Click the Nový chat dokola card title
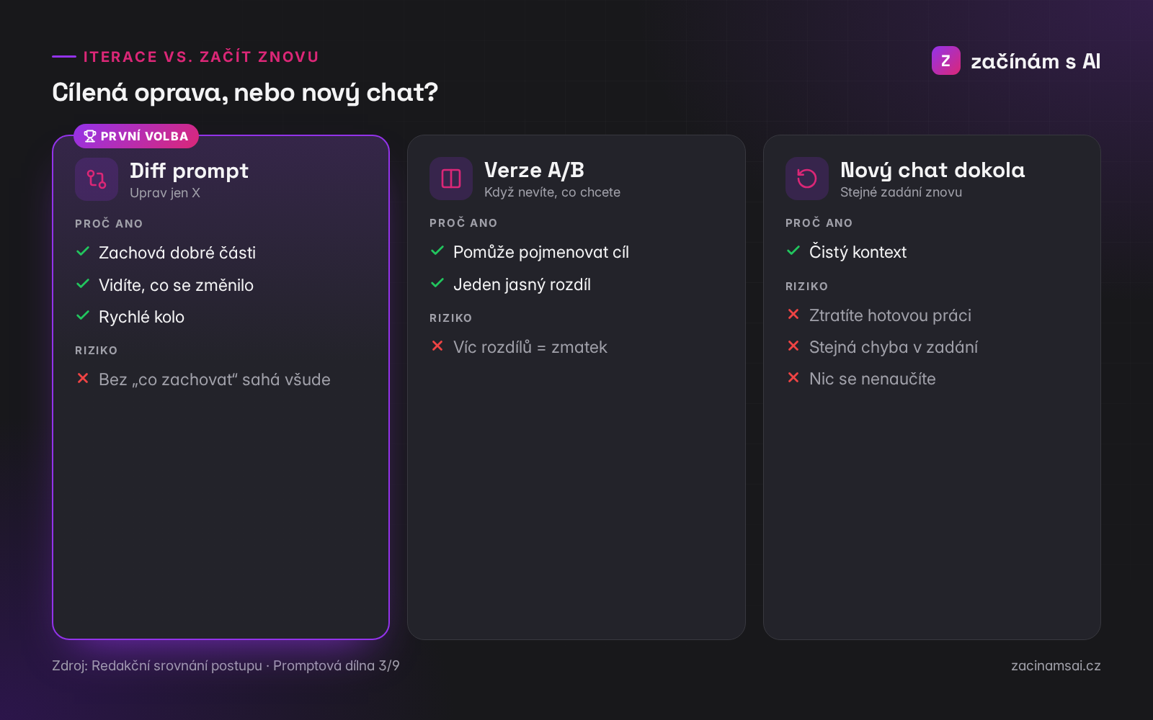 point(932,170)
